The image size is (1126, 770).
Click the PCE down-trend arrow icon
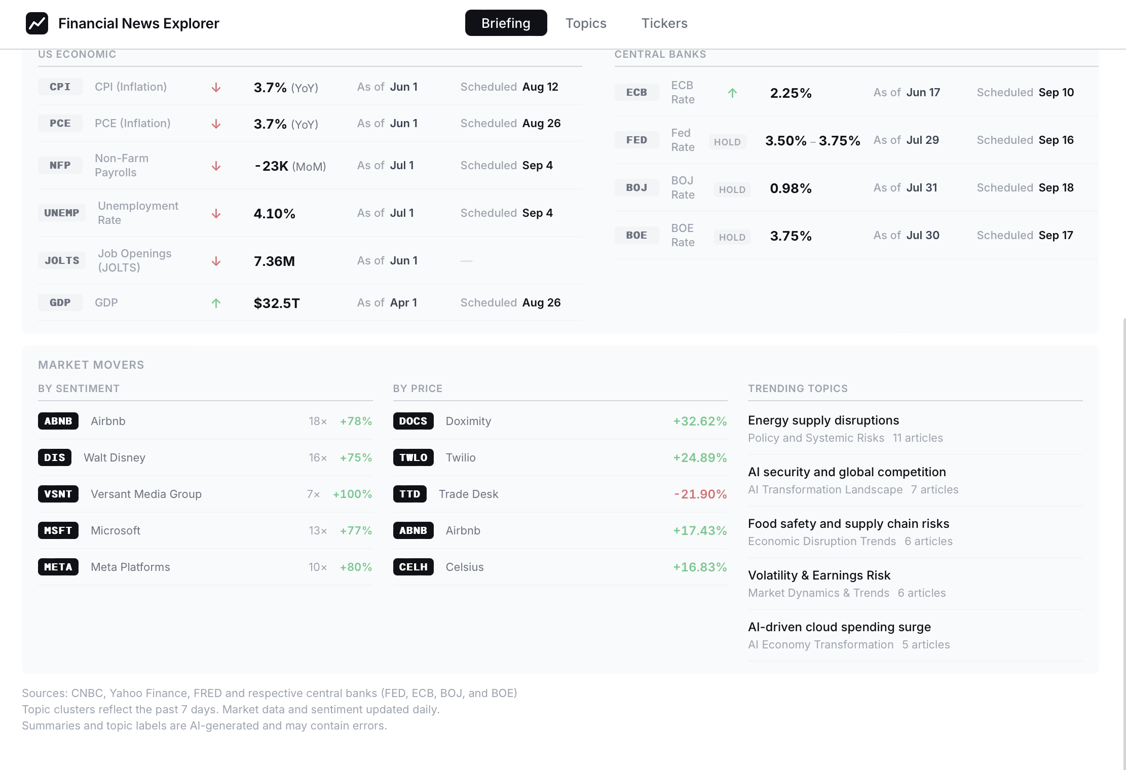[216, 124]
